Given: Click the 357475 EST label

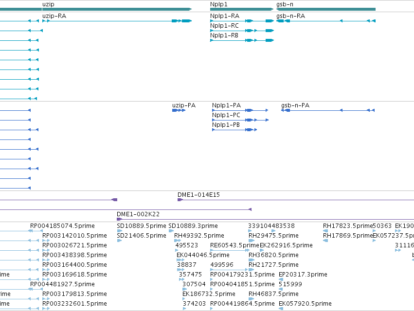Looking at the screenshot, I should 190,275.
